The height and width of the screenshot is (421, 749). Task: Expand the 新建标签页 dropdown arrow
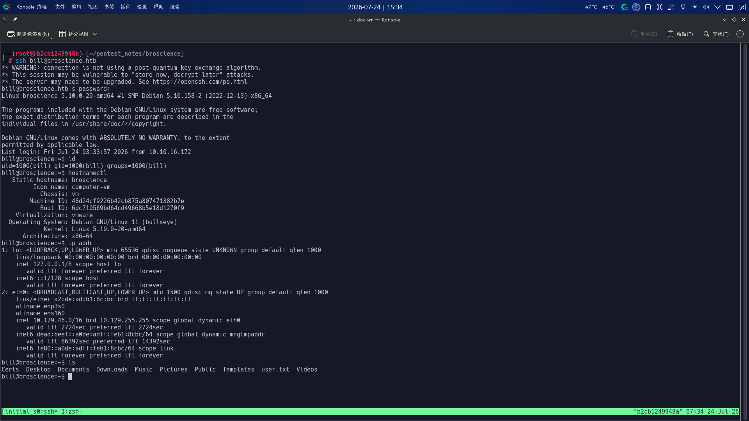pyautogui.click(x=51, y=37)
